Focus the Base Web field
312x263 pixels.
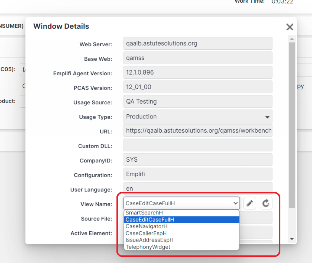(x=198, y=58)
